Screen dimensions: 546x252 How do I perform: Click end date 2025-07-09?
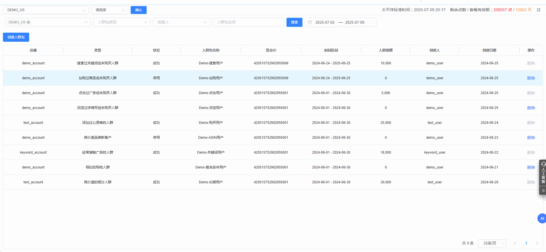355,22
